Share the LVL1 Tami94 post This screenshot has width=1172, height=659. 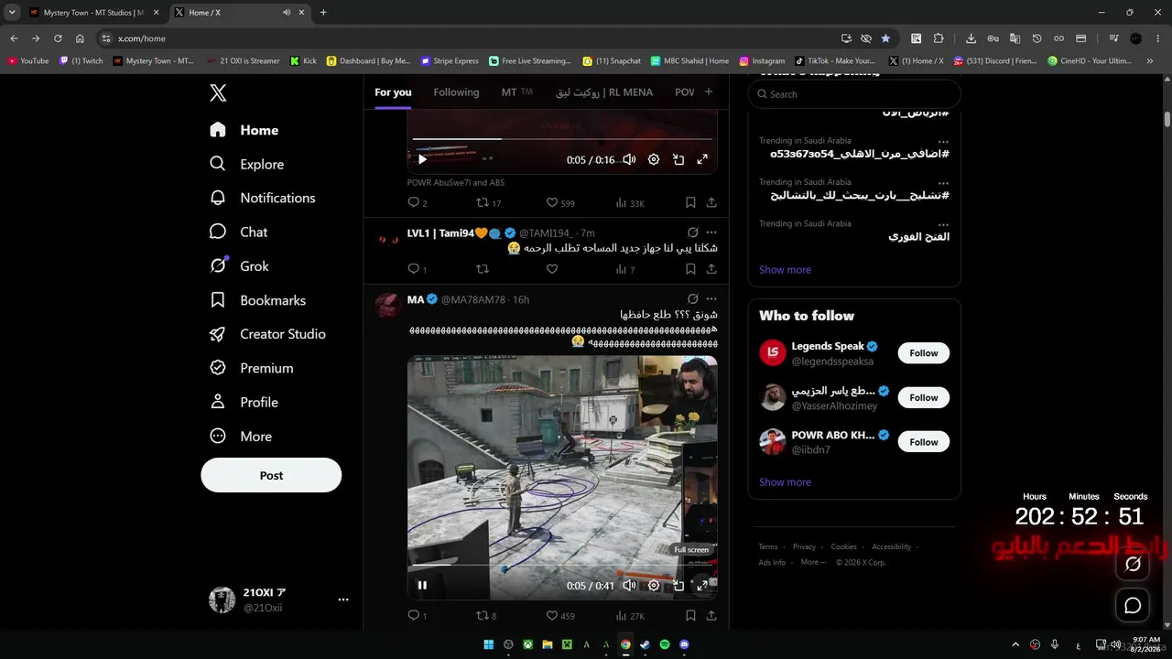711,269
